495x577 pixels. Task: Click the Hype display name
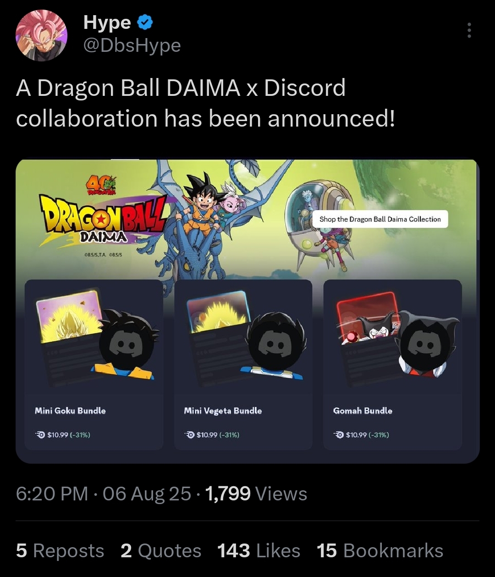coord(107,22)
